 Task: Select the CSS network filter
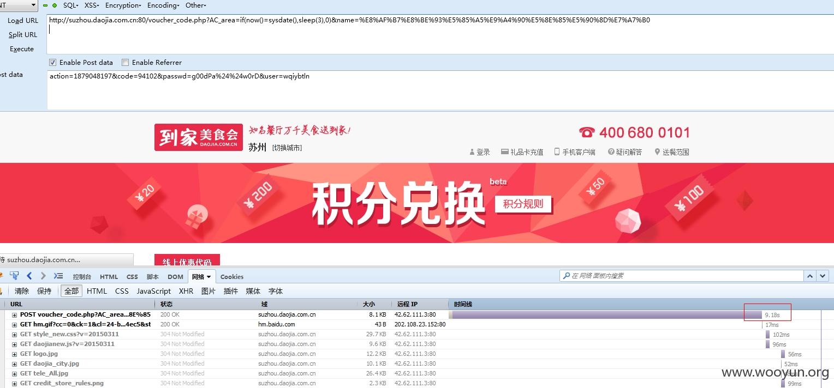(x=122, y=291)
